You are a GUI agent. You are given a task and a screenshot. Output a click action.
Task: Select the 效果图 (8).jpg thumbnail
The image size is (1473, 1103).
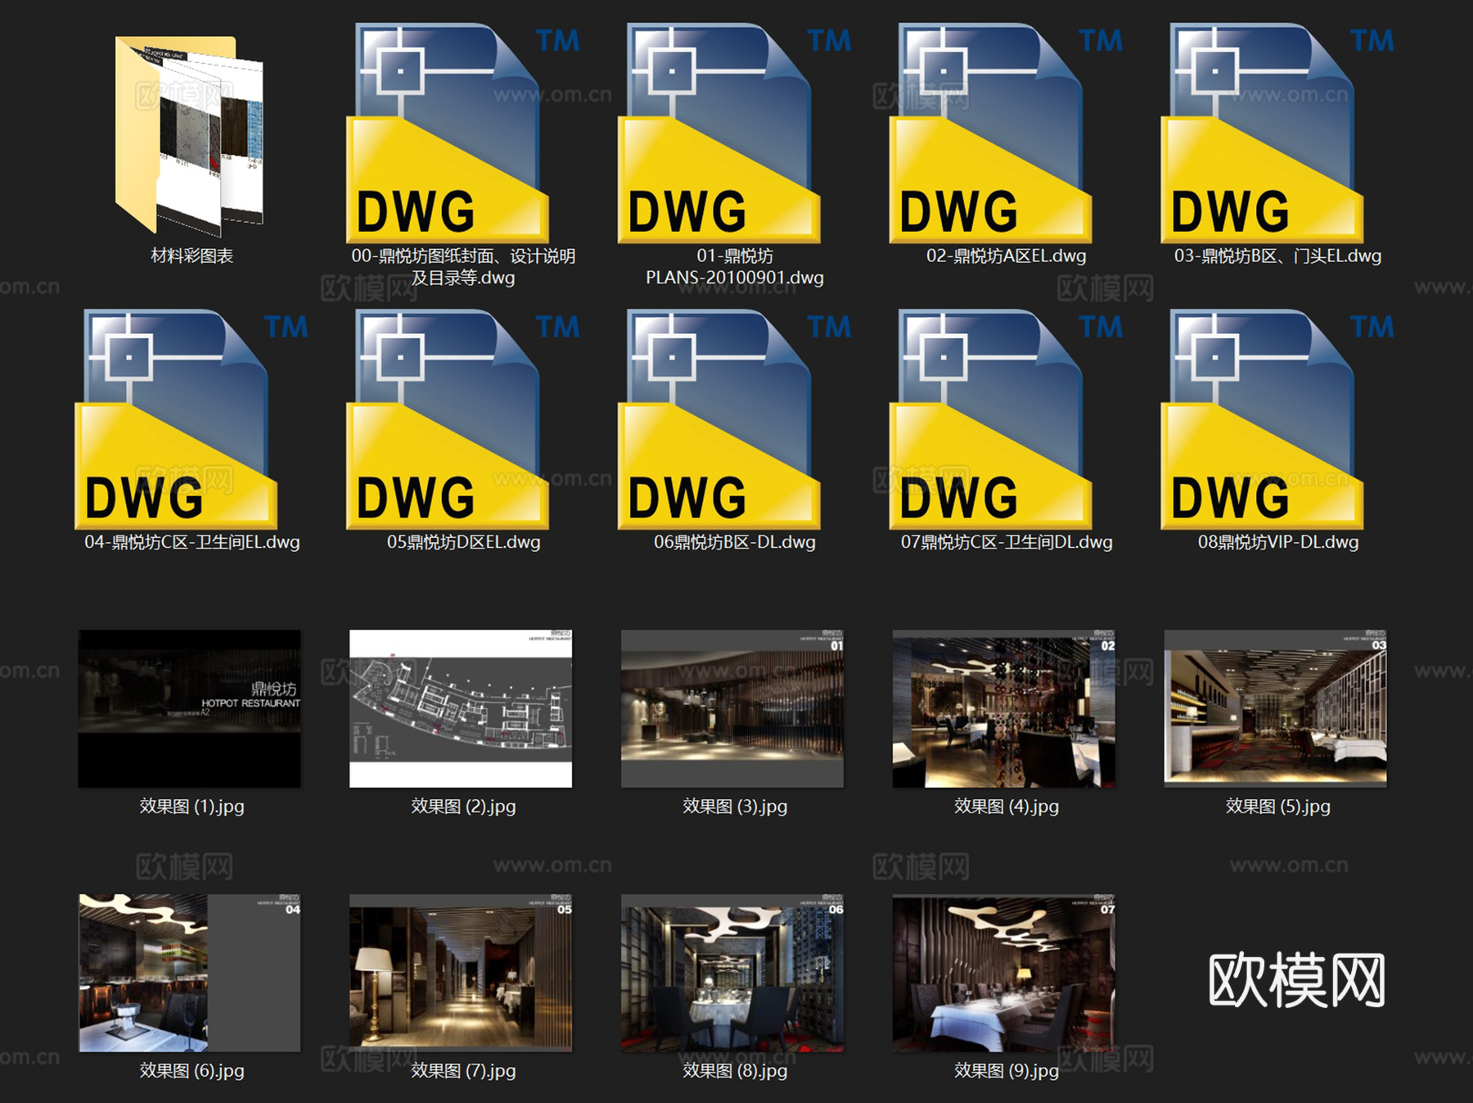tap(732, 973)
